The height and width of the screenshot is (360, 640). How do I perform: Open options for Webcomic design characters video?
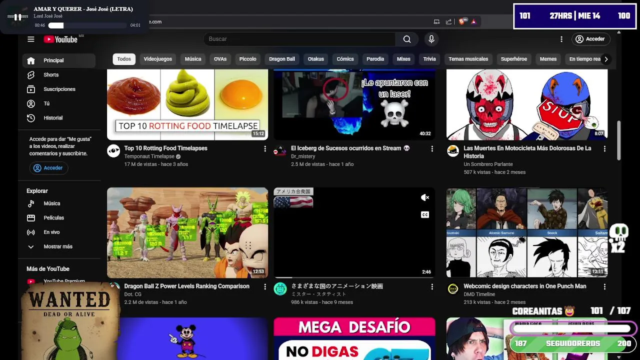[x=604, y=287]
